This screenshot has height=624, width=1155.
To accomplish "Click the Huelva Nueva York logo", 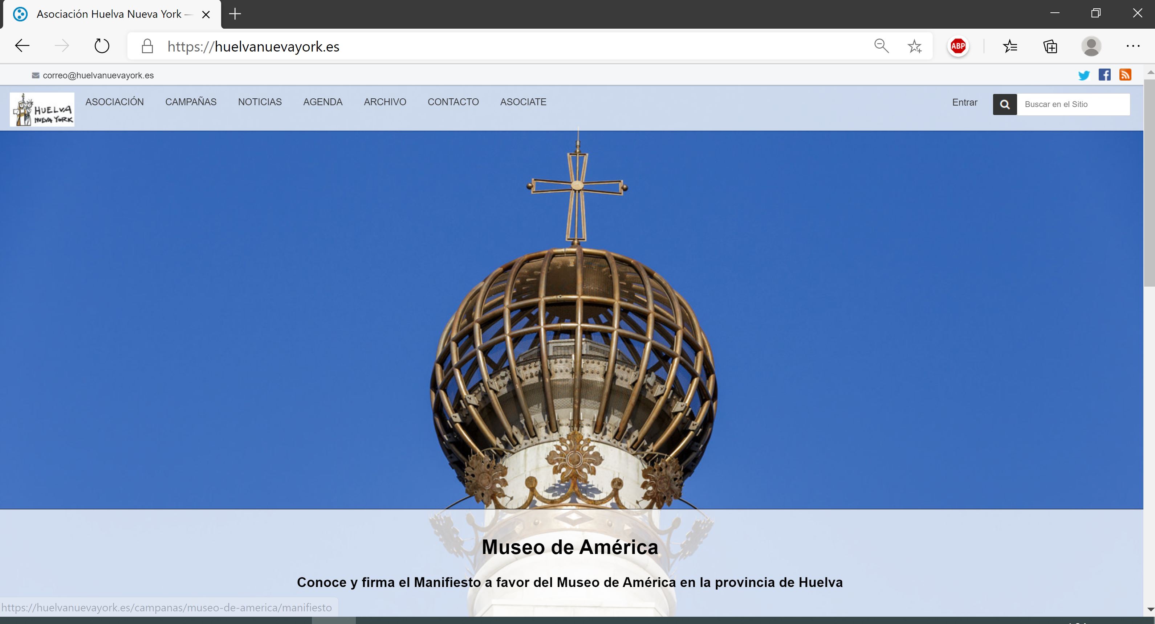I will 42,109.
